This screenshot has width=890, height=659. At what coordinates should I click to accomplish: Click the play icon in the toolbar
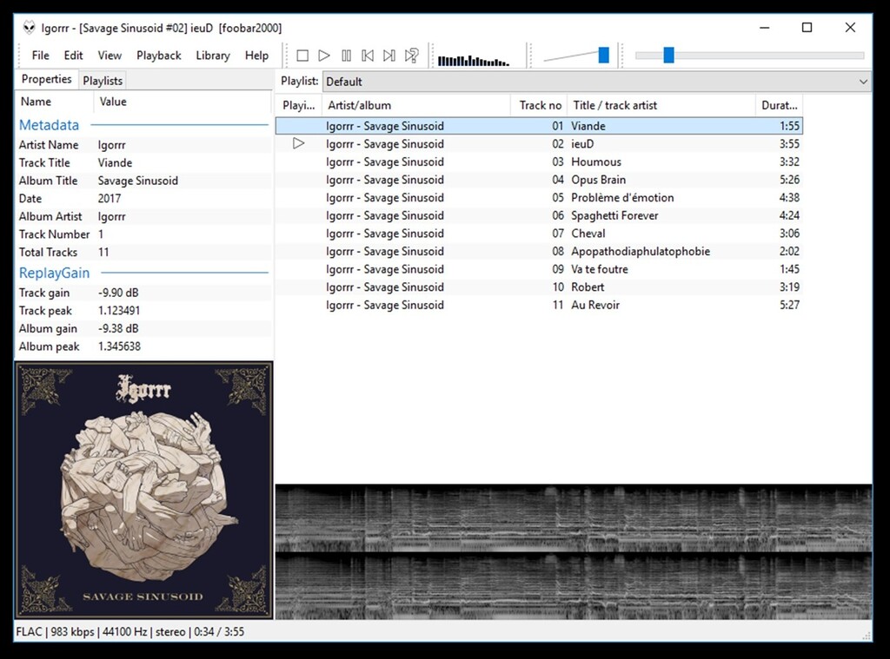click(x=324, y=55)
